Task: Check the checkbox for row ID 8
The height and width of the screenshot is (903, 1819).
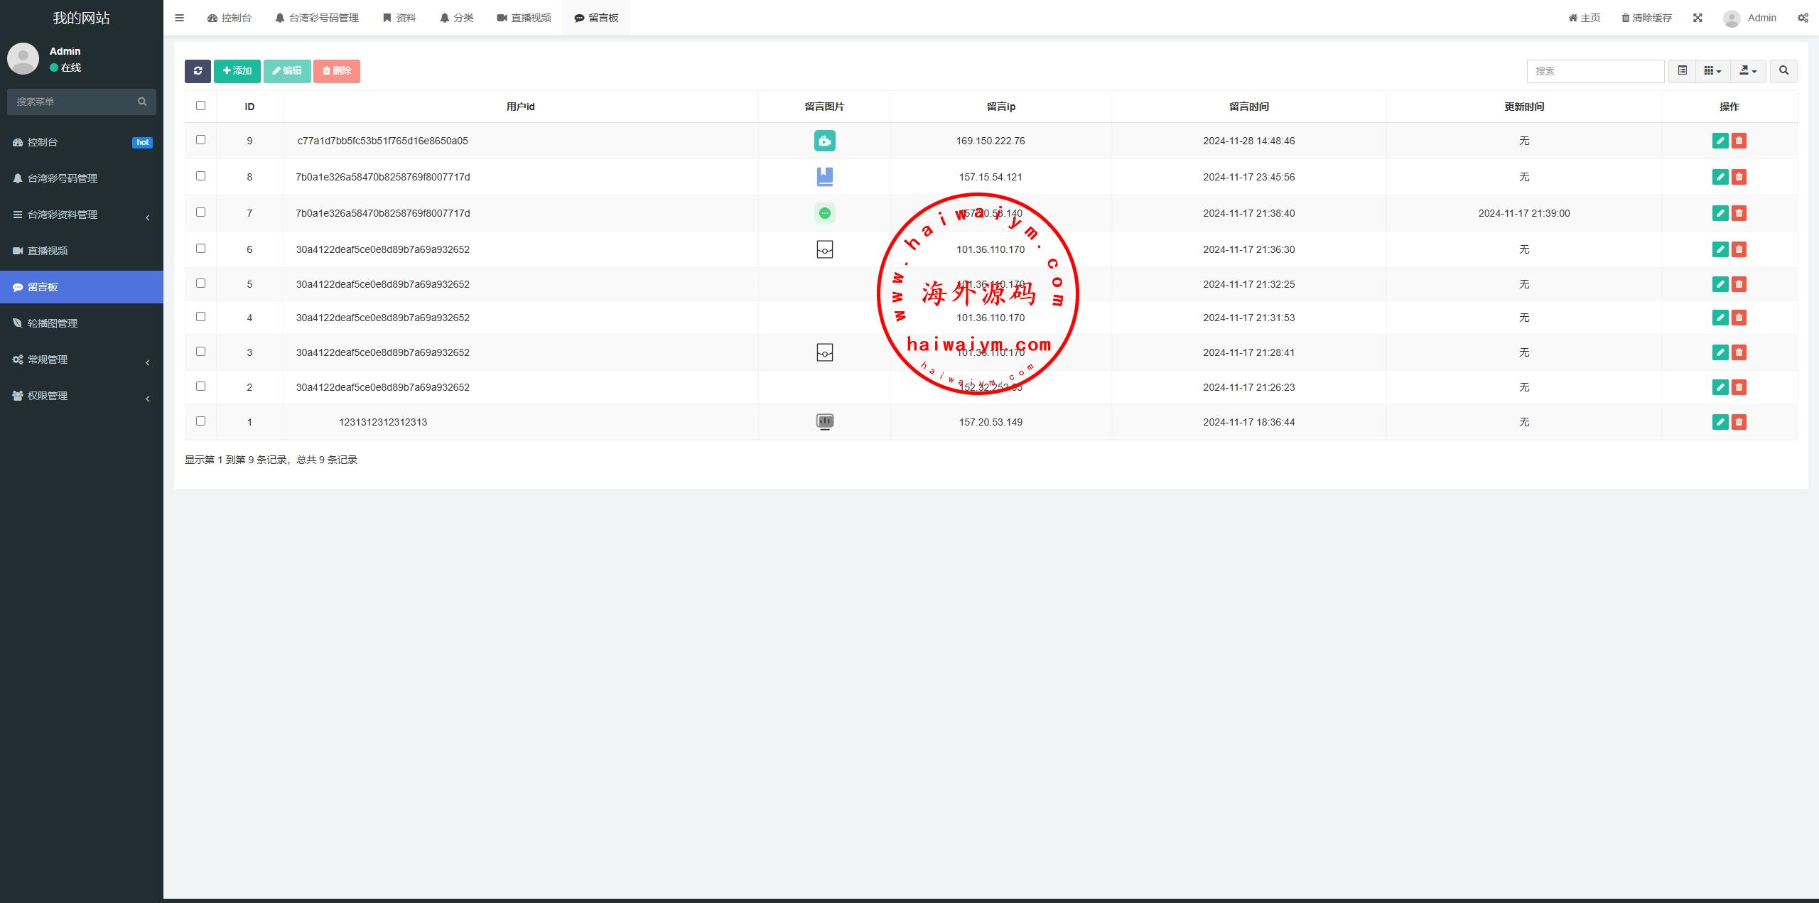Action: (x=200, y=176)
